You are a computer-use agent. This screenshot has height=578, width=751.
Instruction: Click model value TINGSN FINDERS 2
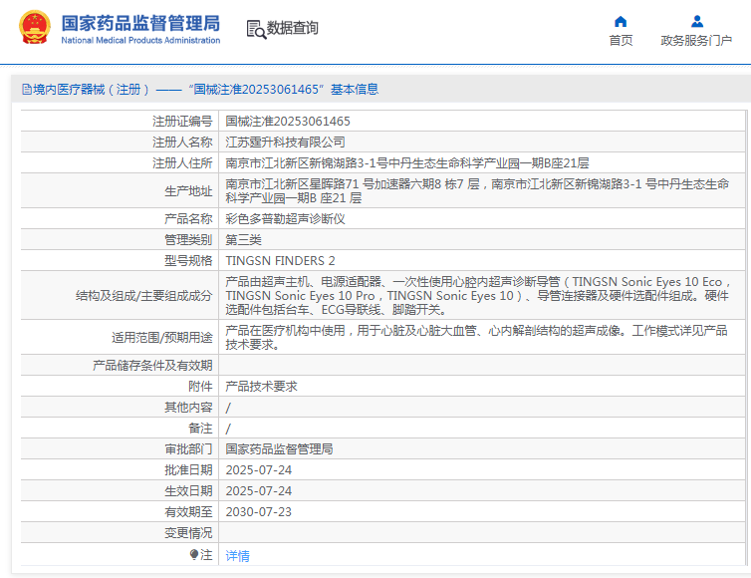click(x=280, y=261)
